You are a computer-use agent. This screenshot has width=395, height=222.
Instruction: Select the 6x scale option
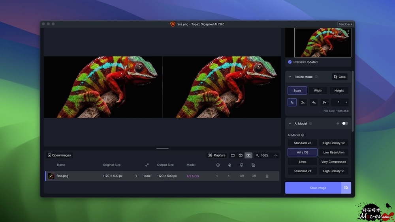coord(324,103)
